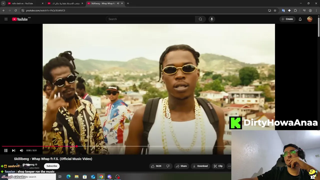Viewport: 320px width, 180px height.
Task: Click the address bar URL
Action: [45, 10]
